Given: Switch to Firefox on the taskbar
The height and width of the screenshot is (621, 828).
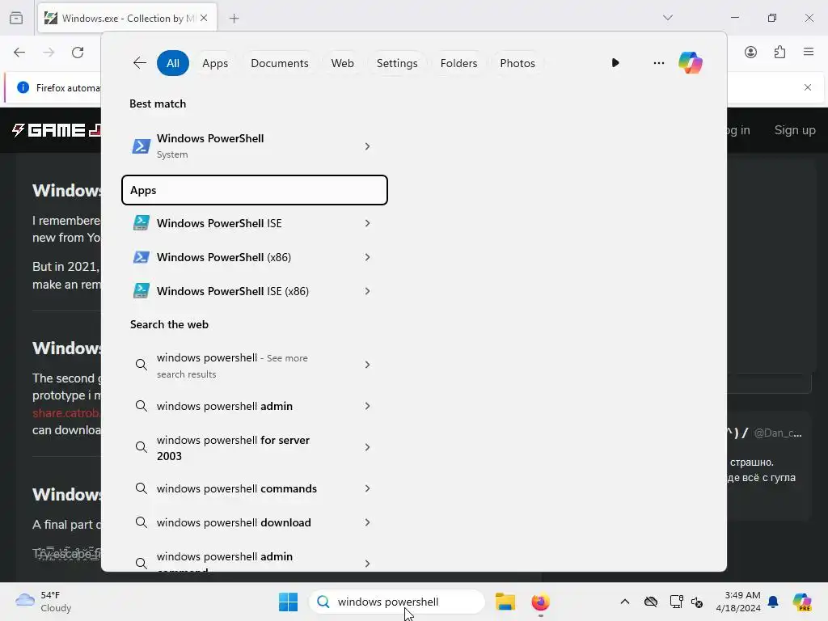Looking at the screenshot, I should click(540, 602).
